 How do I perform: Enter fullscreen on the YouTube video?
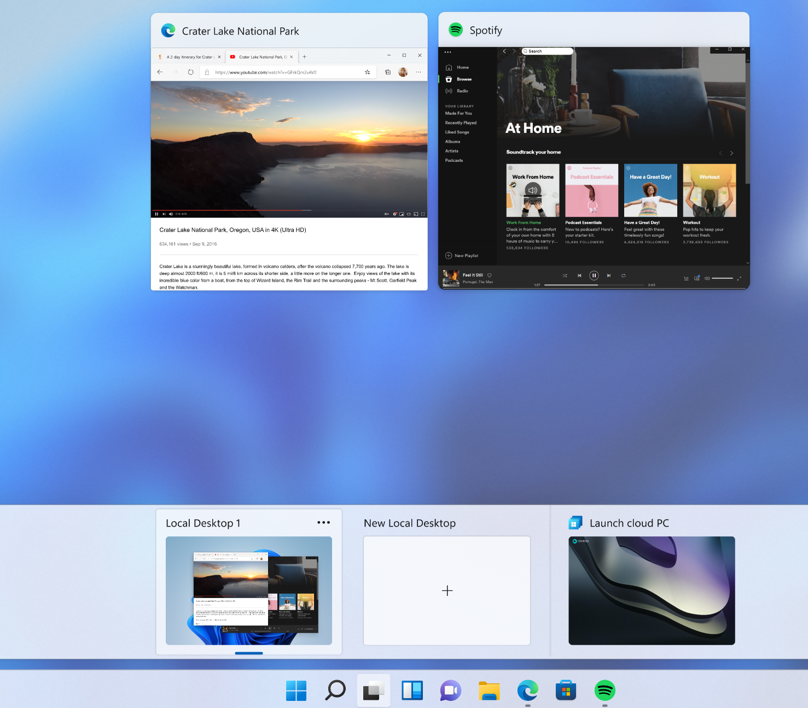(423, 214)
